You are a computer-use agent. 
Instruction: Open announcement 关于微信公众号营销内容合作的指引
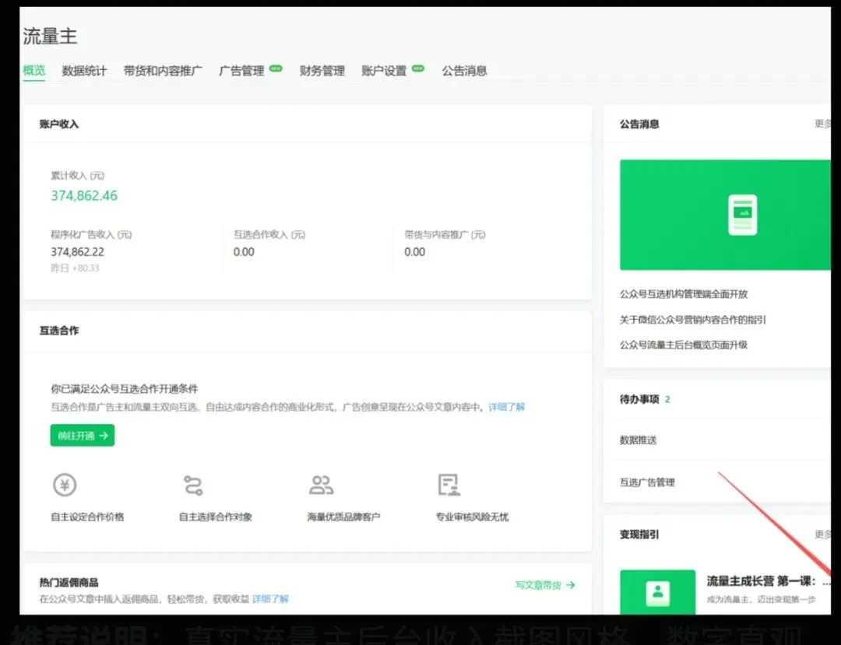pos(693,320)
